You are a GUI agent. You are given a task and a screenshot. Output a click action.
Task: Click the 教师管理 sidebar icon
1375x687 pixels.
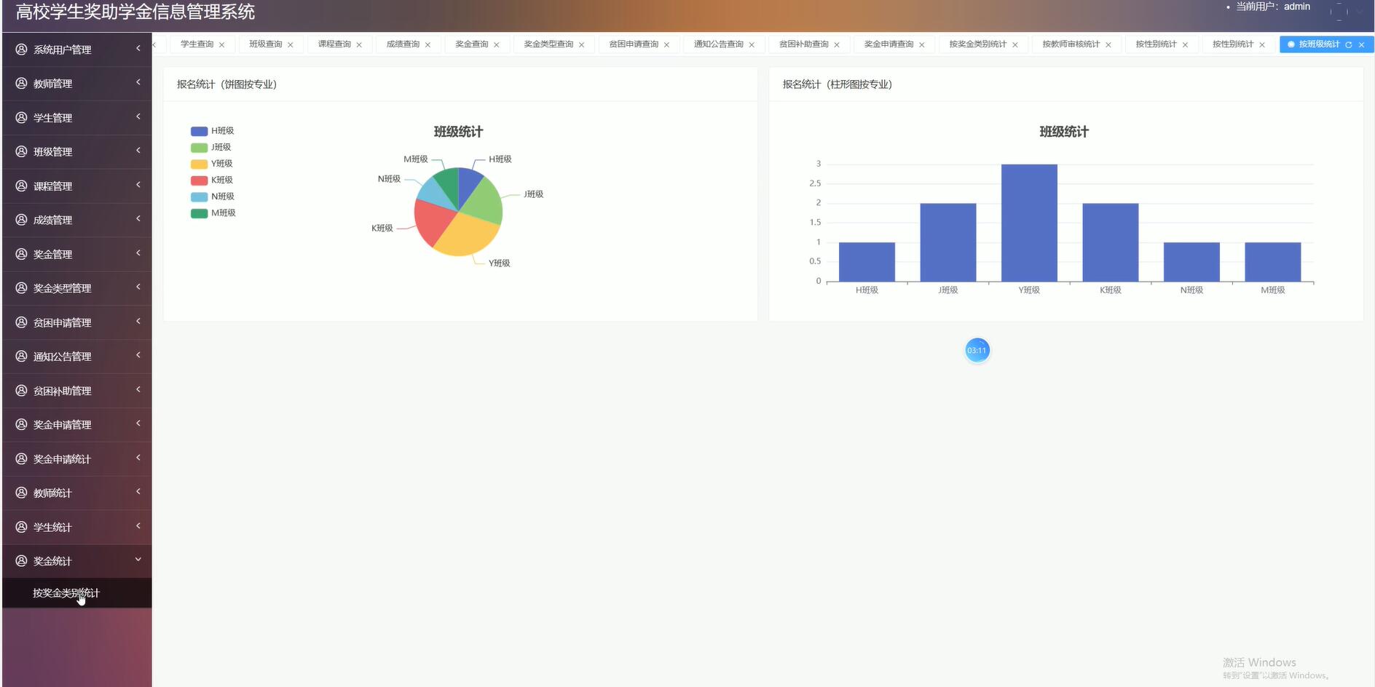(x=20, y=83)
